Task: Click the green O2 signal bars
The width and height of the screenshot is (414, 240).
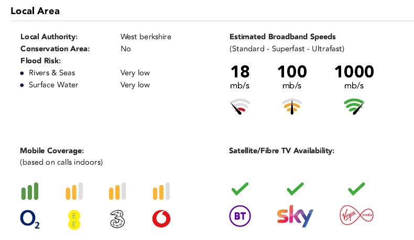Action: (30, 191)
